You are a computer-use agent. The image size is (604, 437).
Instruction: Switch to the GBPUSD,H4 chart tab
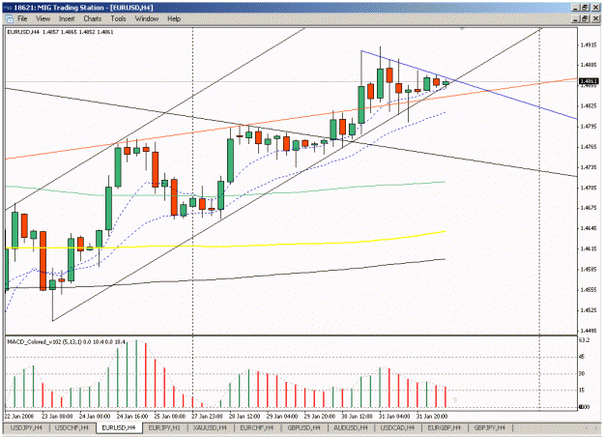pos(303,427)
